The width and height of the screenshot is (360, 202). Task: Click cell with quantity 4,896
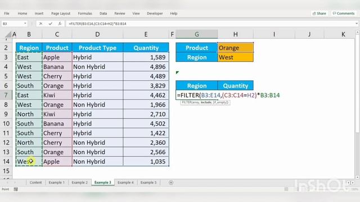(146, 67)
